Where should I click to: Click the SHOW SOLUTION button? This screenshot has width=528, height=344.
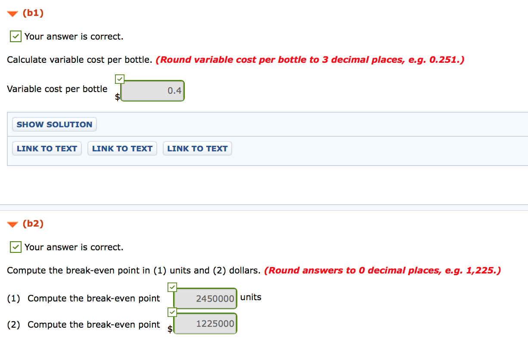pyautogui.click(x=54, y=124)
